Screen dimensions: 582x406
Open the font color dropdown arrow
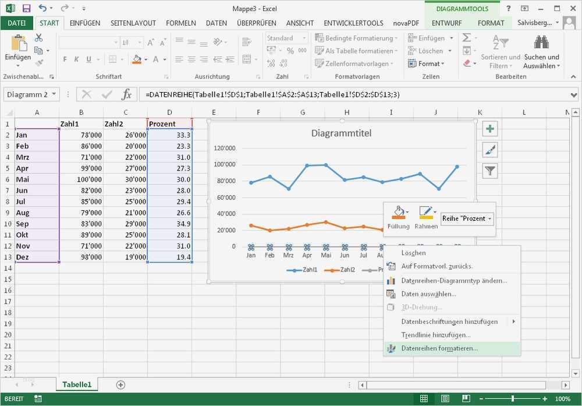[x=165, y=60]
